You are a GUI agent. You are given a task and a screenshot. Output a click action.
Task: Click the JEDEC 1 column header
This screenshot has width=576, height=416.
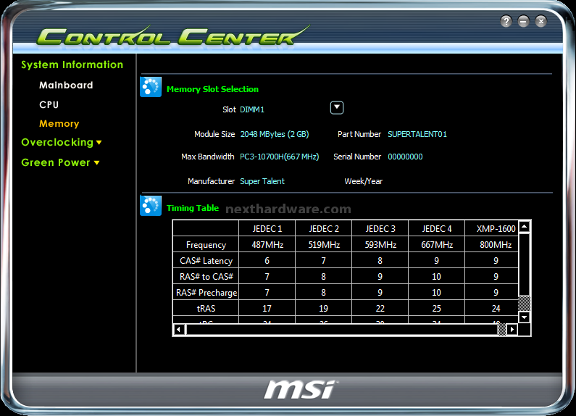coord(267,228)
